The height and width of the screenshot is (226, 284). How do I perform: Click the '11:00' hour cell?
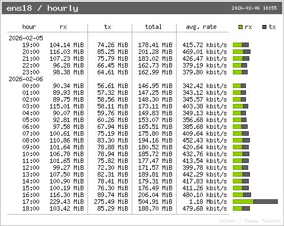(x=31, y=161)
